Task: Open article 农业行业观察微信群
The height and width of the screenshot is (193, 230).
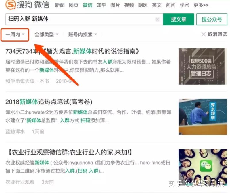Action: pyautogui.click(x=70, y=152)
